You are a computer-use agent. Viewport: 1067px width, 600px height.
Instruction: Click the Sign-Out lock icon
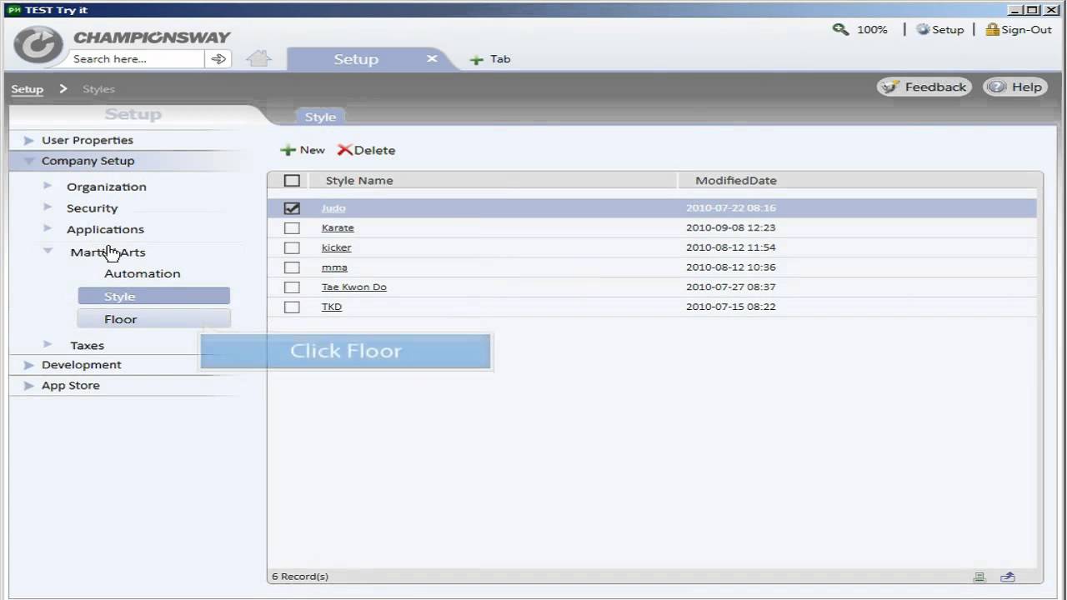[992, 29]
